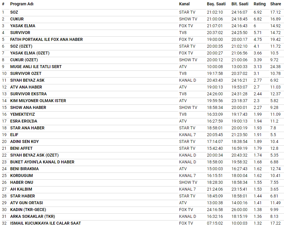Click 'BENI AFFET' program name
The width and height of the screenshot is (284, 227).
click(21, 148)
